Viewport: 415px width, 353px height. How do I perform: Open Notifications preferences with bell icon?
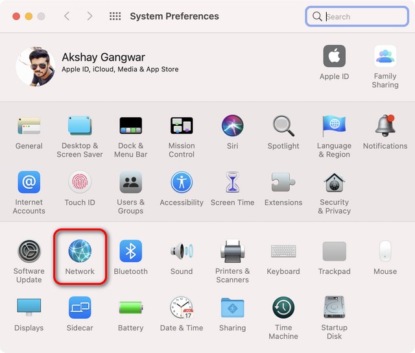pos(385,126)
